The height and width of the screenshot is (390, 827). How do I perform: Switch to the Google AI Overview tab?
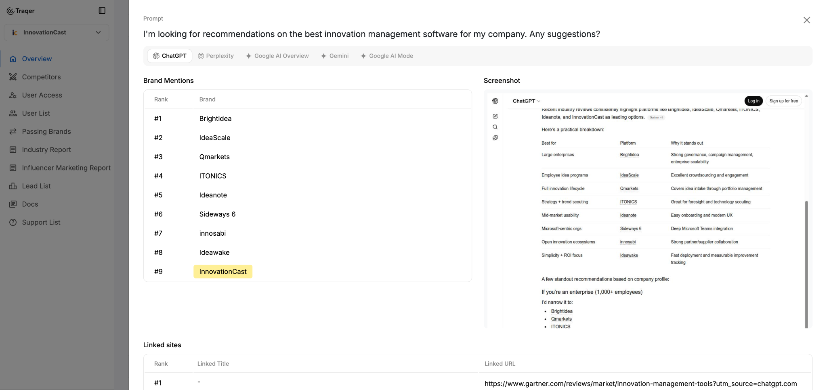277,56
